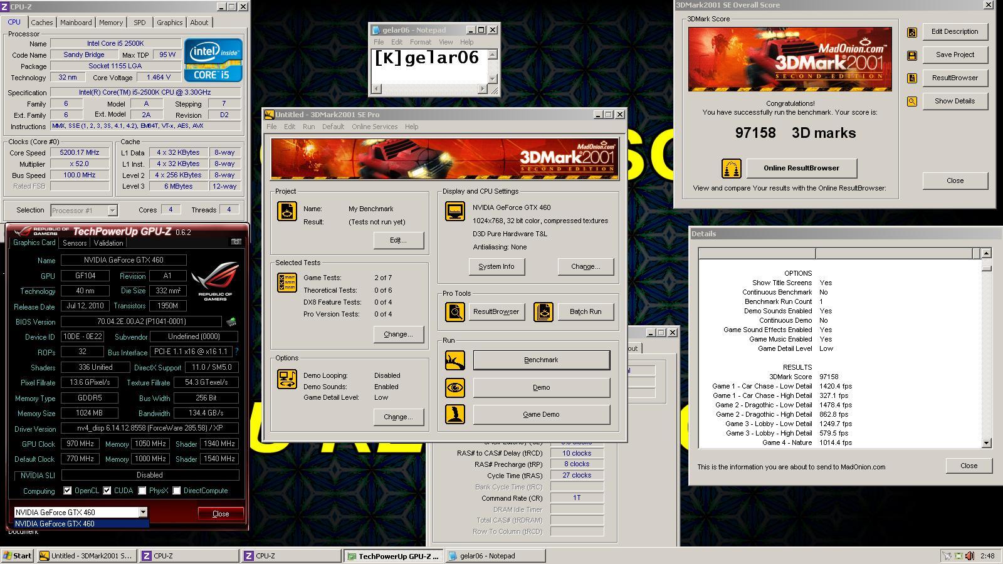Click Close button in Details window

(x=969, y=466)
